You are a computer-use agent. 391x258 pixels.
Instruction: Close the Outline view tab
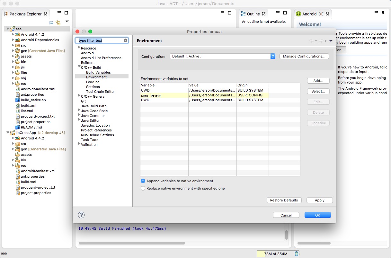pos(264,14)
